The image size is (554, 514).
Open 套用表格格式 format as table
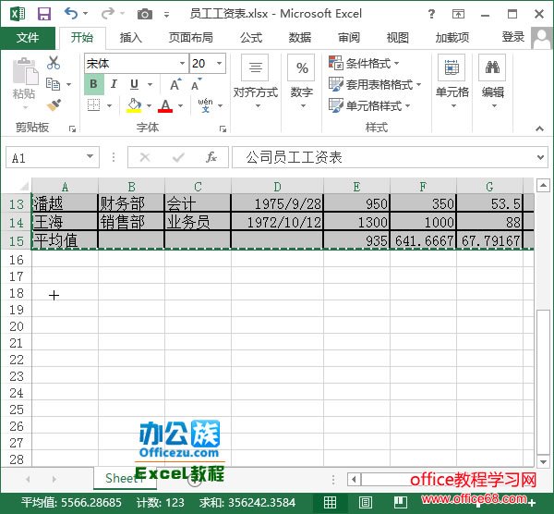tap(375, 84)
